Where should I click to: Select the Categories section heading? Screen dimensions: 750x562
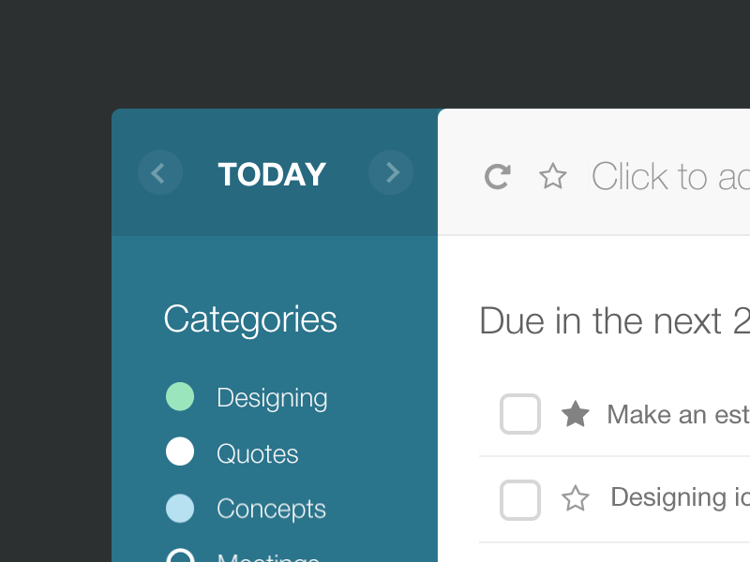[249, 319]
